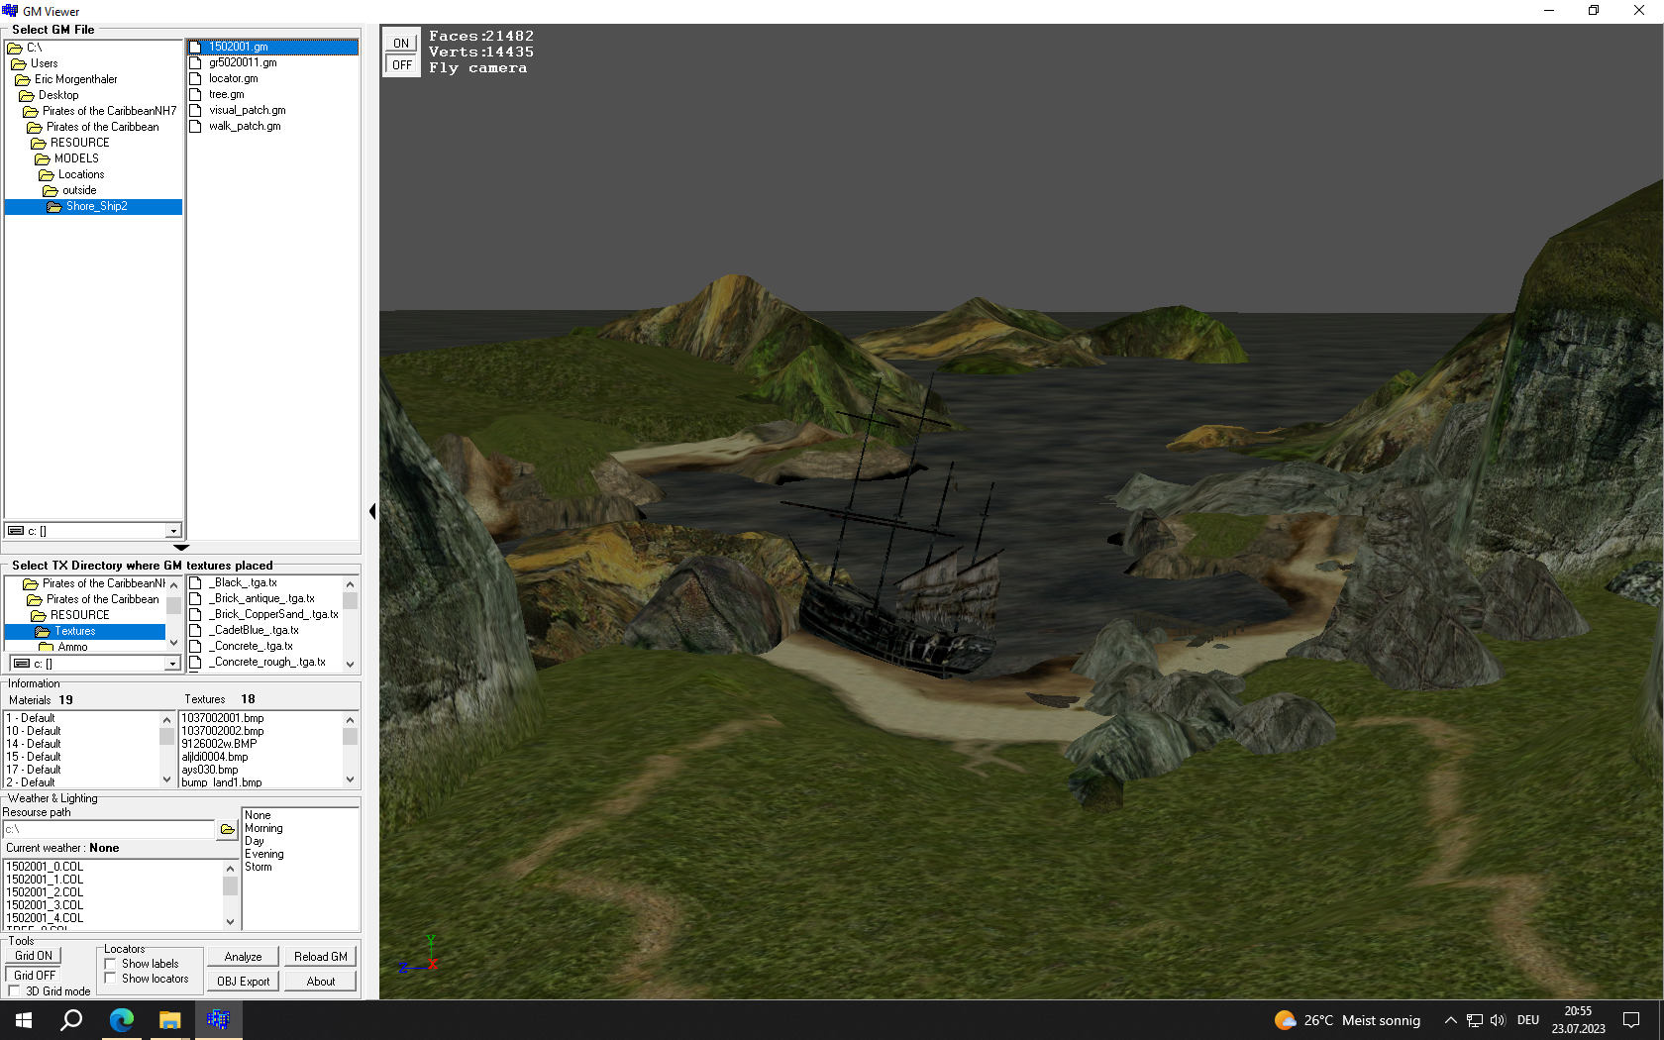Open File Explorer from taskbar

[169, 1020]
